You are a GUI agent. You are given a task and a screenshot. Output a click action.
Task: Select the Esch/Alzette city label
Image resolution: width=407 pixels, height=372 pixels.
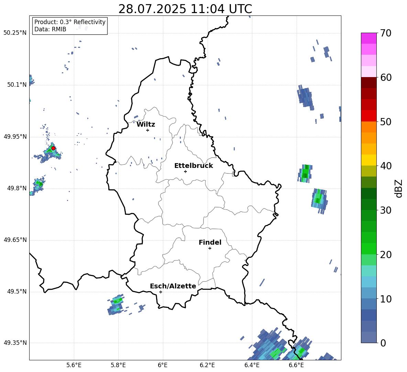point(173,286)
